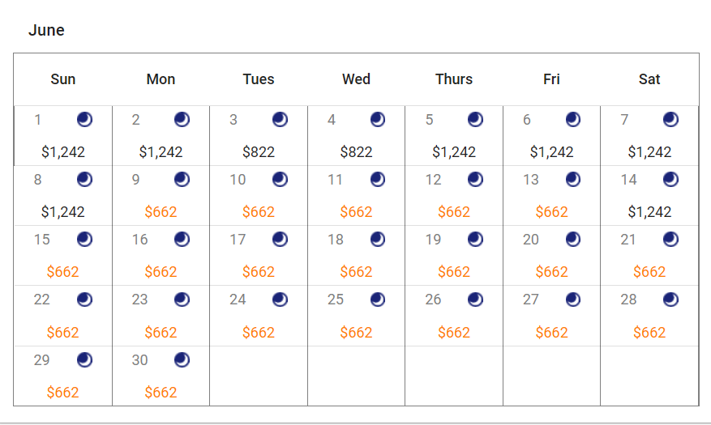The width and height of the screenshot is (711, 425).
Task: Click the moon icon on June 1
Action: click(x=84, y=120)
